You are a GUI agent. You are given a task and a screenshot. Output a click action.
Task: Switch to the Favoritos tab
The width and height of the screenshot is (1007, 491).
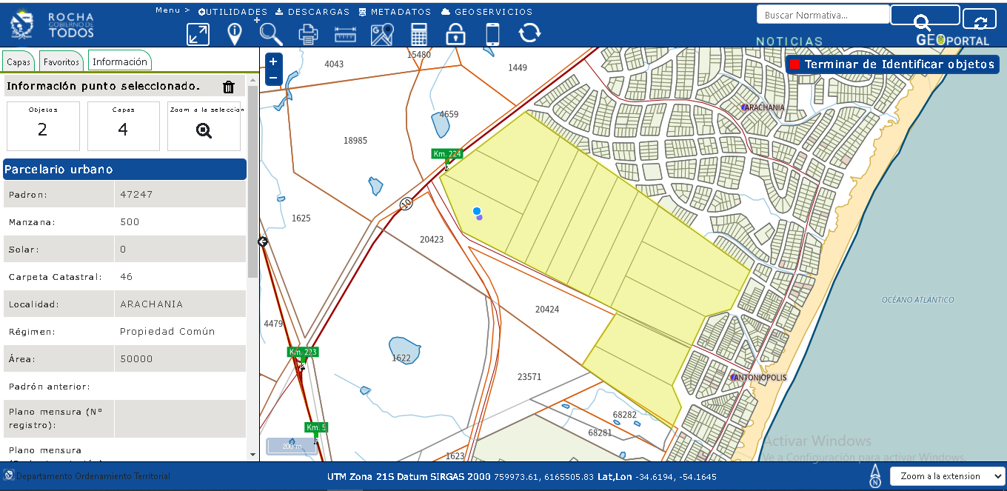(x=61, y=62)
